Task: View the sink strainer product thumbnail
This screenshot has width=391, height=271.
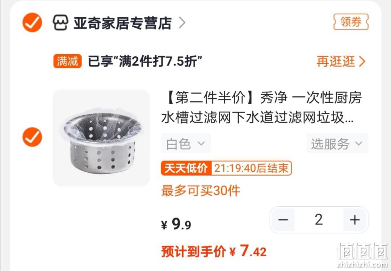Action: tap(101, 138)
